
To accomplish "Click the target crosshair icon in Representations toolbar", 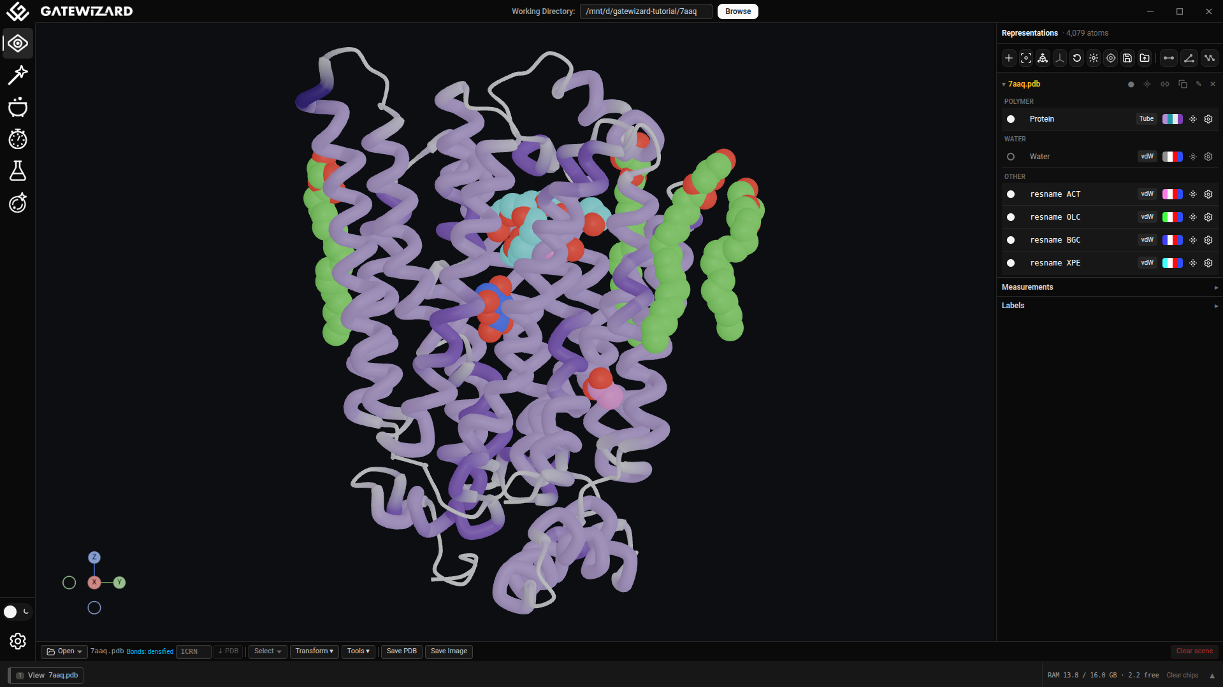I will pos(1111,58).
